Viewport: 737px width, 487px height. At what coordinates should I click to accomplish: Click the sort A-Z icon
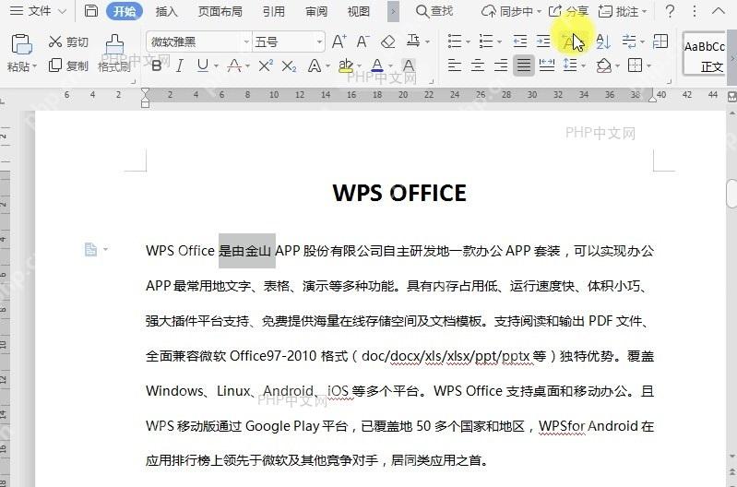pos(603,42)
